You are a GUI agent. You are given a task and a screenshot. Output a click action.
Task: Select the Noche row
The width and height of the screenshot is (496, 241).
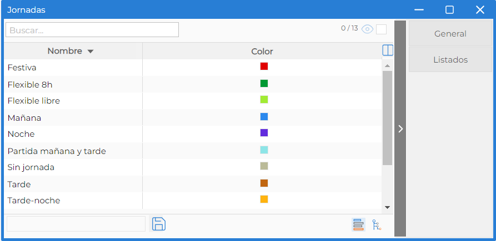pyautogui.click(x=193, y=134)
